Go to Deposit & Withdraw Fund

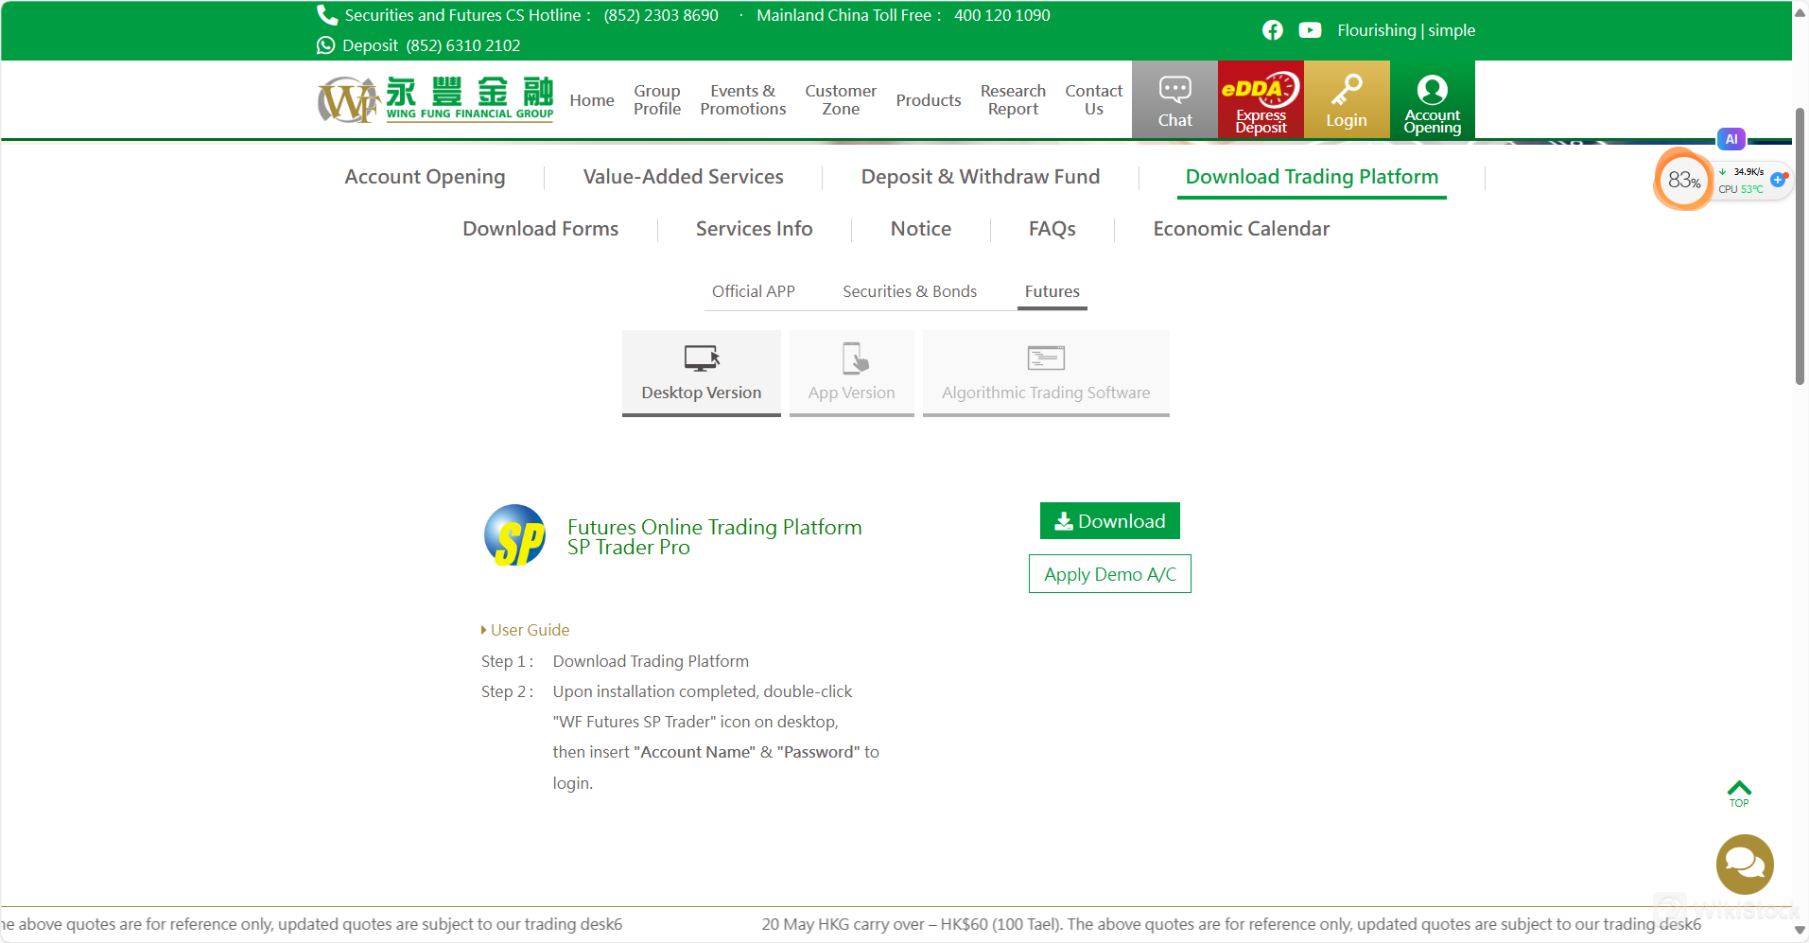[x=981, y=177]
